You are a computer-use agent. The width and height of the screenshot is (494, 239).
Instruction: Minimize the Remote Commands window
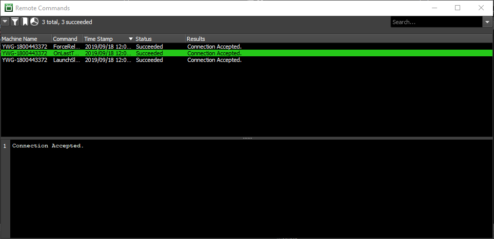[434, 8]
